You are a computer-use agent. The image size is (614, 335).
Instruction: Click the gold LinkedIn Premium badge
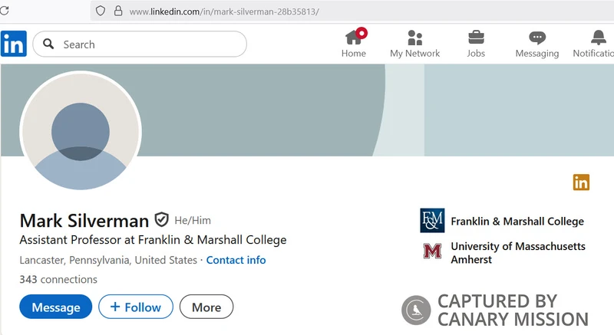click(581, 182)
